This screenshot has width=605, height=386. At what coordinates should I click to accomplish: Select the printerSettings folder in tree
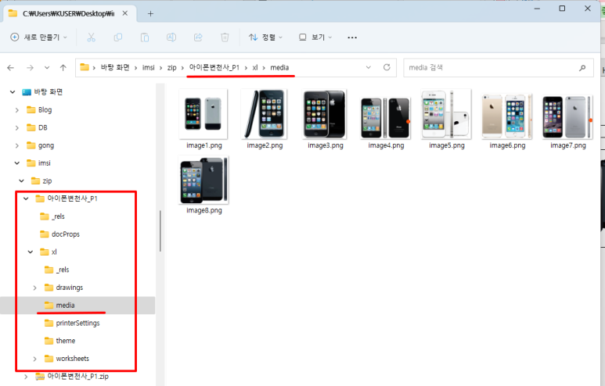coord(72,323)
